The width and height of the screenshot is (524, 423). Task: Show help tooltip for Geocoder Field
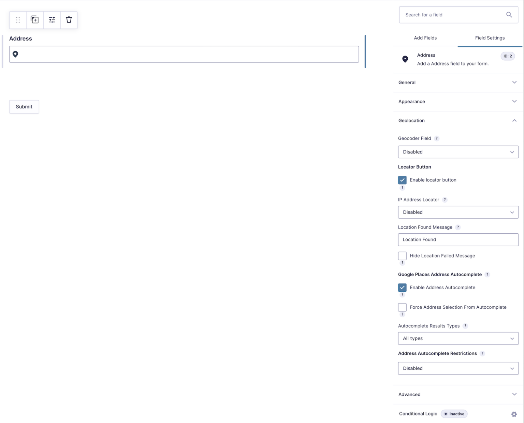pos(437,138)
